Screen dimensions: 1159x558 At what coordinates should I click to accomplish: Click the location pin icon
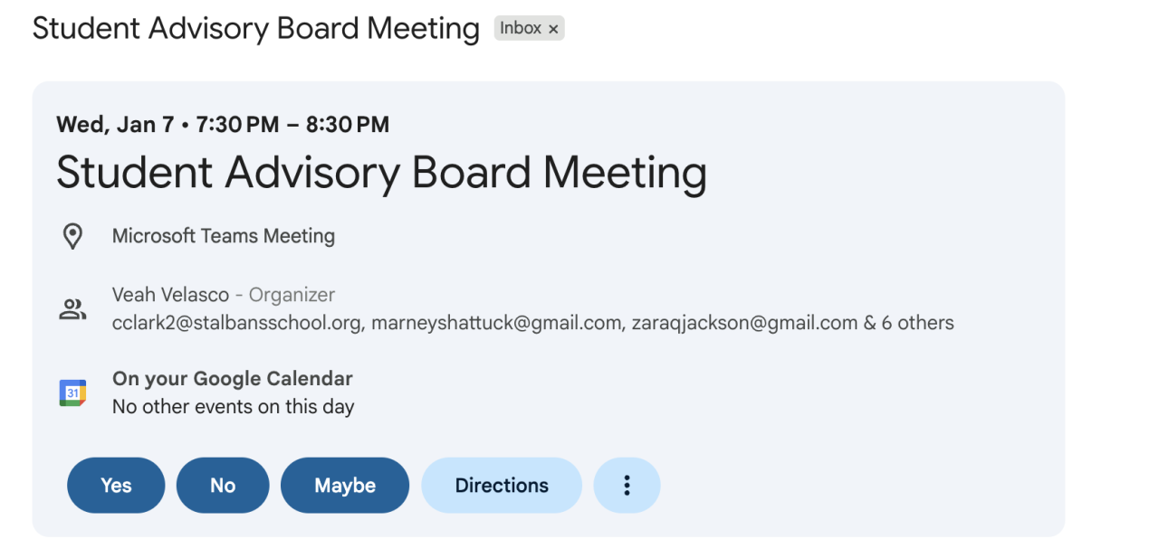click(x=72, y=237)
